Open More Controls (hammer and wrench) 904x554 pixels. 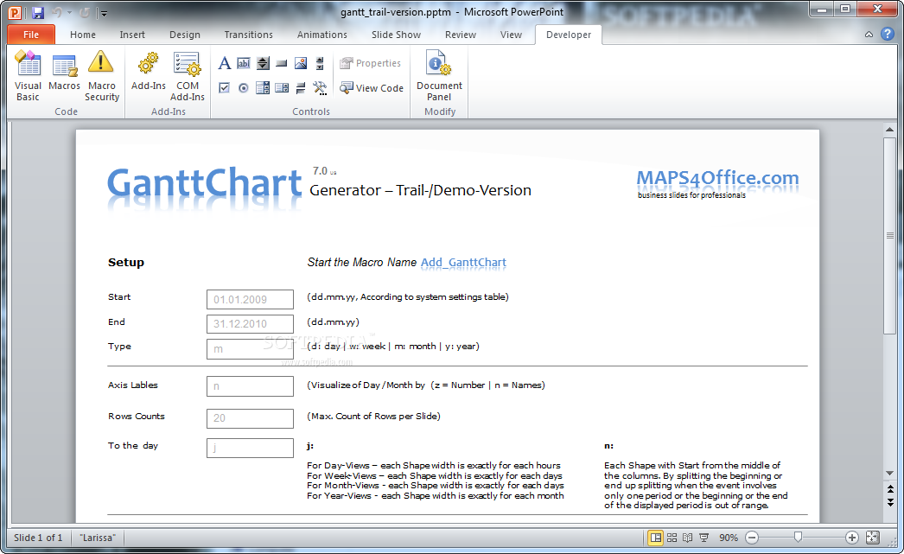320,87
